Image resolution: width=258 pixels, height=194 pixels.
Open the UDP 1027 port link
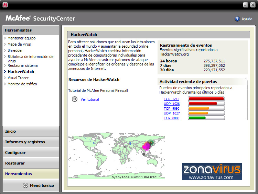click(x=171, y=113)
